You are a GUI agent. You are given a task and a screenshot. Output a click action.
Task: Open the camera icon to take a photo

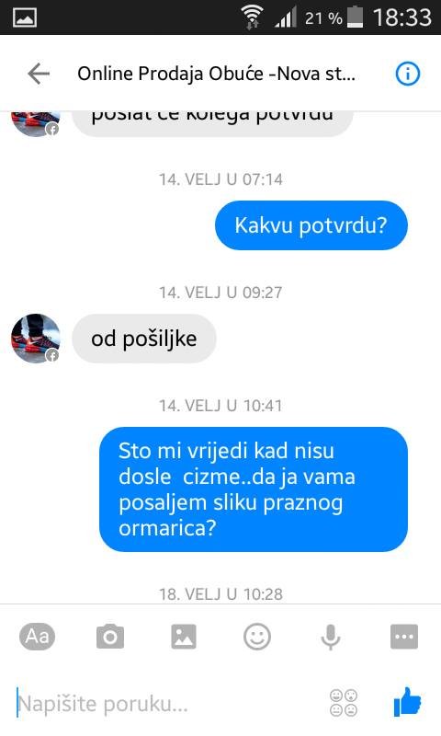pos(110,637)
